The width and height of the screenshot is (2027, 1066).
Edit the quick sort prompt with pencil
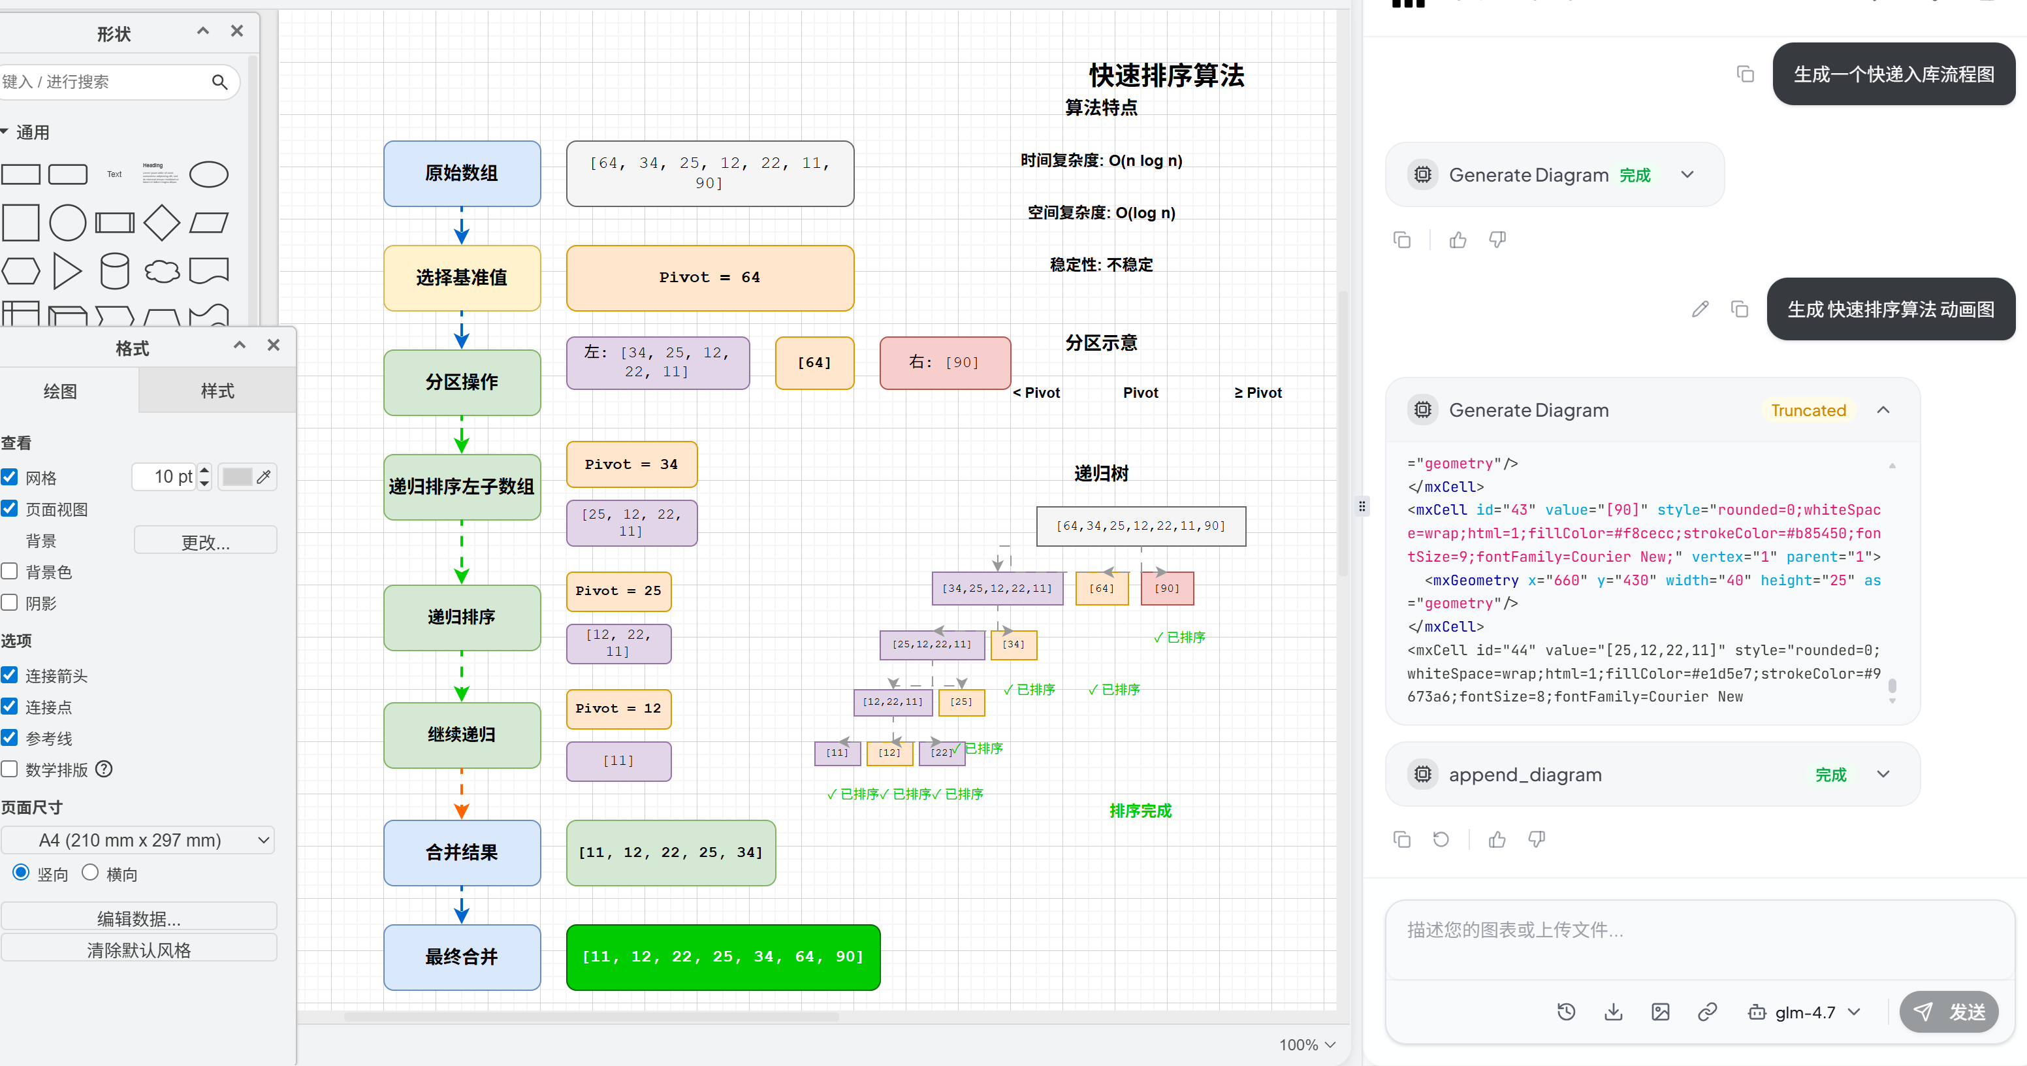tap(1700, 310)
